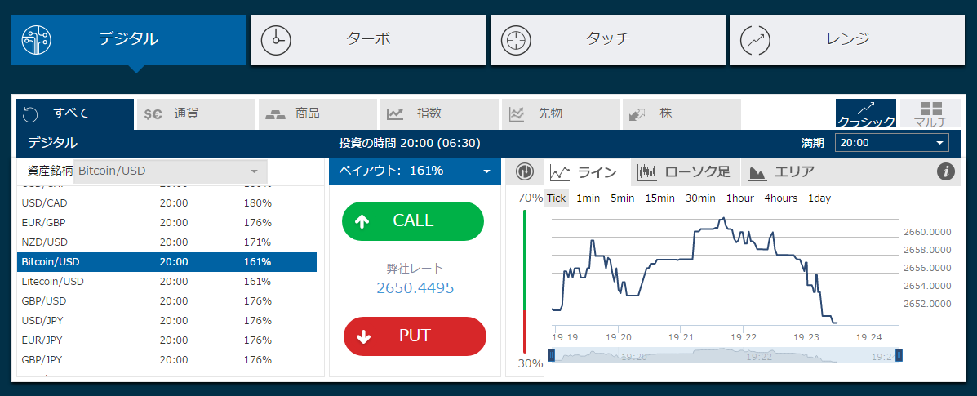Image resolution: width=977 pixels, height=396 pixels.
Task: Click the line chart icon beside ライン
Action: click(x=560, y=173)
